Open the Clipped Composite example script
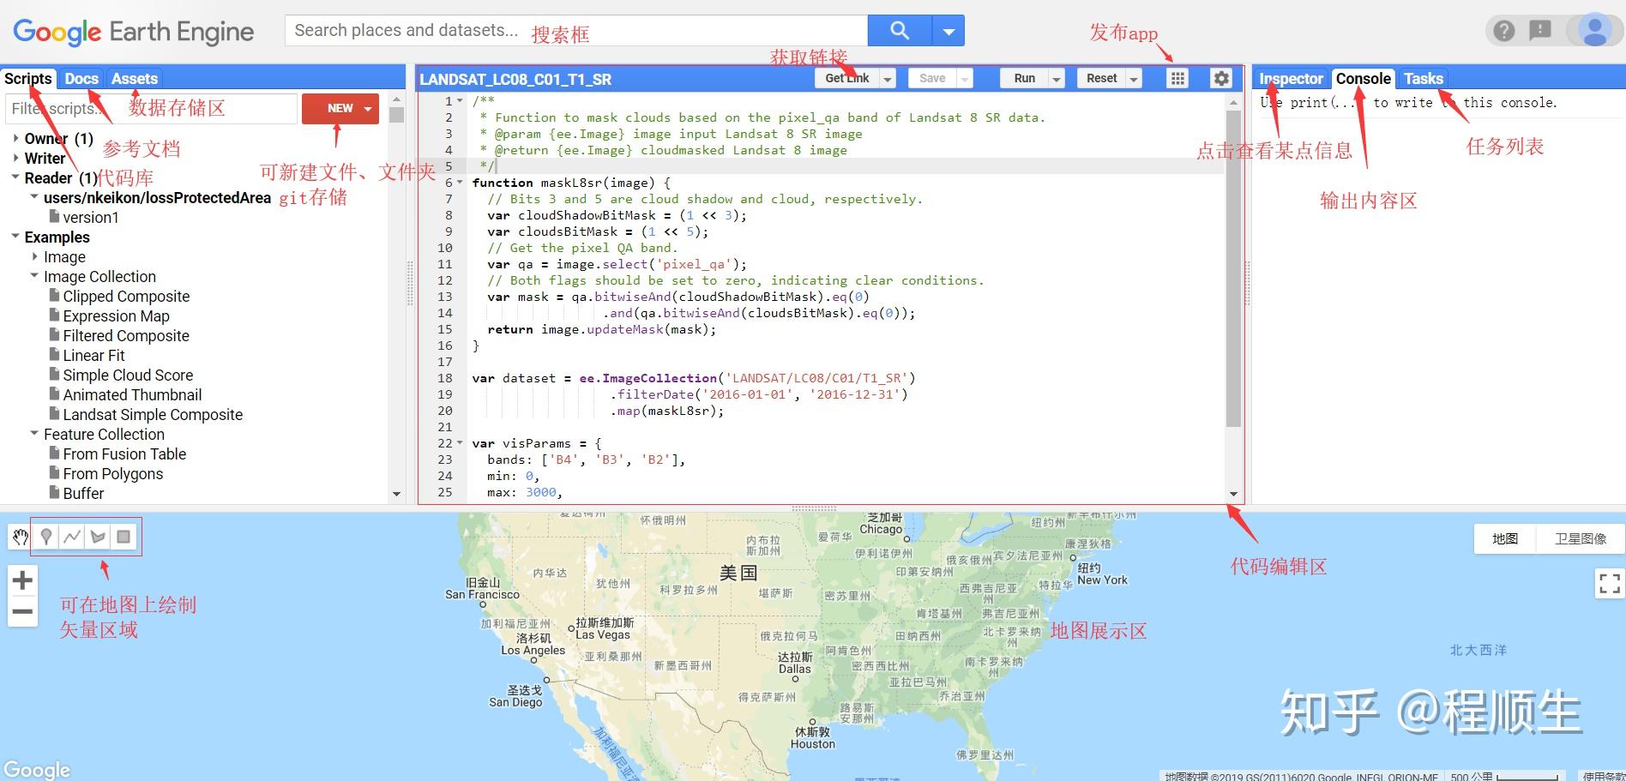Image resolution: width=1626 pixels, height=781 pixels. point(125,296)
